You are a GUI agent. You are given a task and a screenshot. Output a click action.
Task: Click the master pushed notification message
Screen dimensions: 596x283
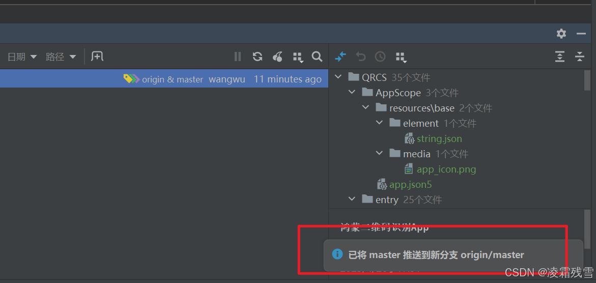[x=436, y=255]
